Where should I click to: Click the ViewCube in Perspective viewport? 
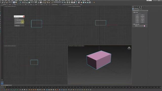click(x=129, y=48)
